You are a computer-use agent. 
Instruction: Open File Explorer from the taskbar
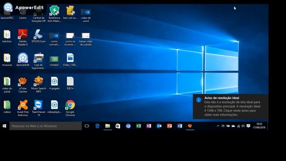click(x=108, y=126)
